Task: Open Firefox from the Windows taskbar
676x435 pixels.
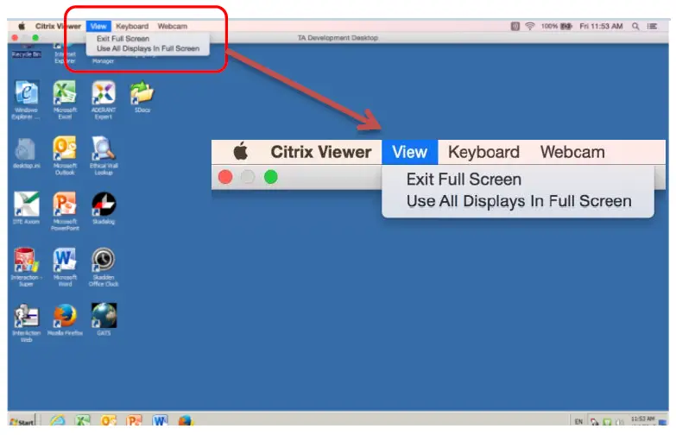Action: [186, 420]
